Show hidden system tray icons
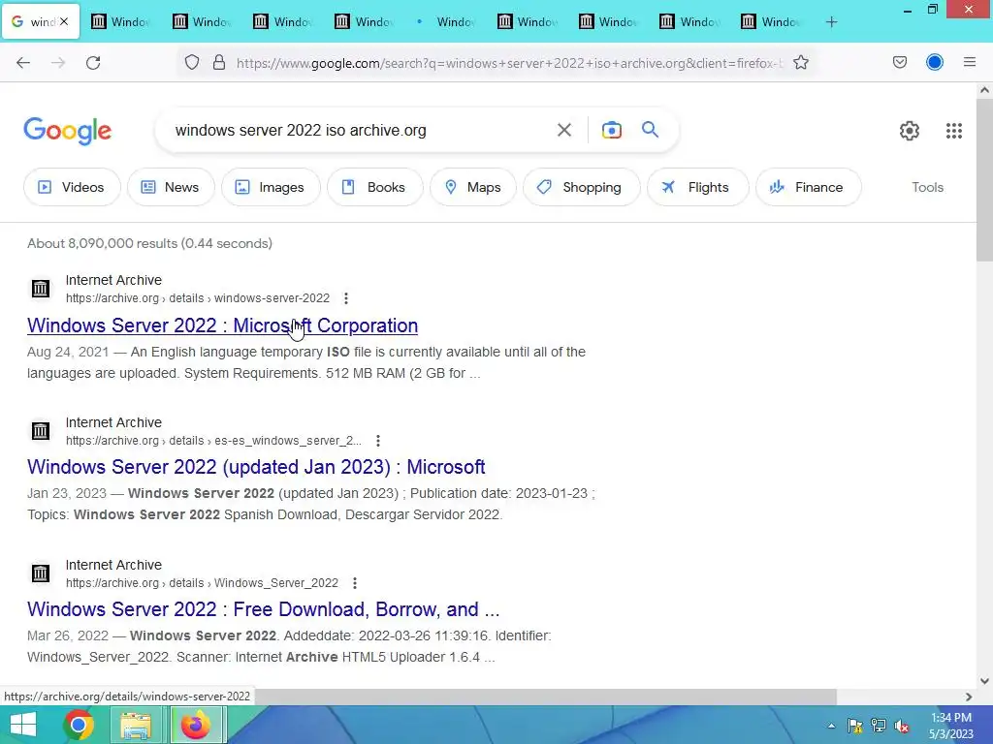 click(x=831, y=726)
